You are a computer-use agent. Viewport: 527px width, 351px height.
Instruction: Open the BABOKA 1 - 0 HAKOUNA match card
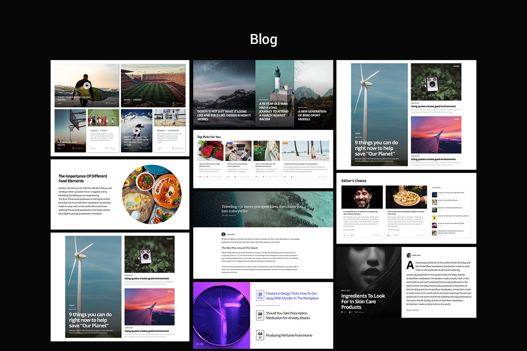point(170,130)
